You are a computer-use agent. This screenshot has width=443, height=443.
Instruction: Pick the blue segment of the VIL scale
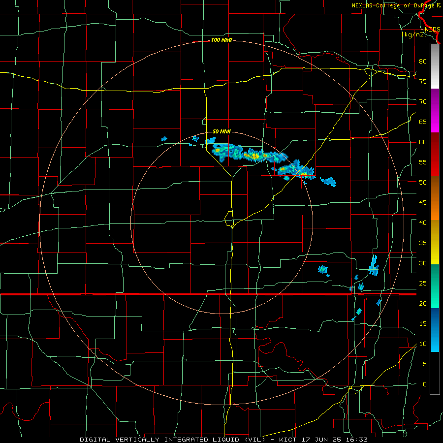[x=435, y=330]
